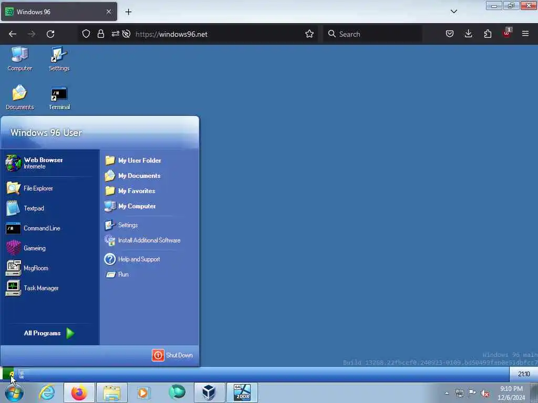538x403 pixels.
Task: Close the Windows 96 tab
Action: tap(108, 12)
